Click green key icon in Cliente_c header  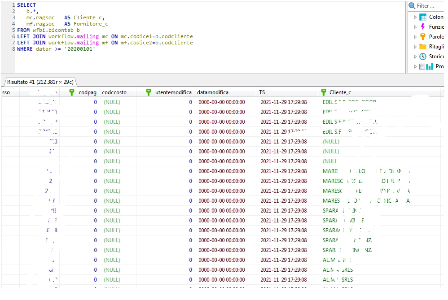[324, 92]
